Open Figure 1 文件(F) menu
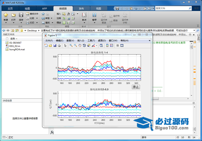 (x=49, y=41)
